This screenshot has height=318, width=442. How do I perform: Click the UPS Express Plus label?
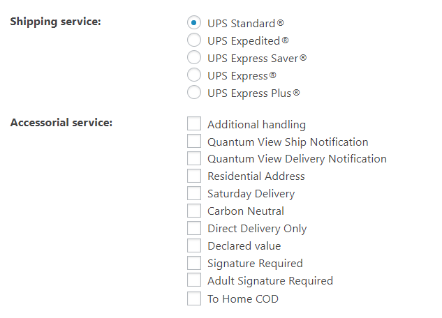pos(253,93)
